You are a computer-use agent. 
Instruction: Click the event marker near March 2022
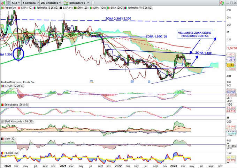[x=132, y=82]
